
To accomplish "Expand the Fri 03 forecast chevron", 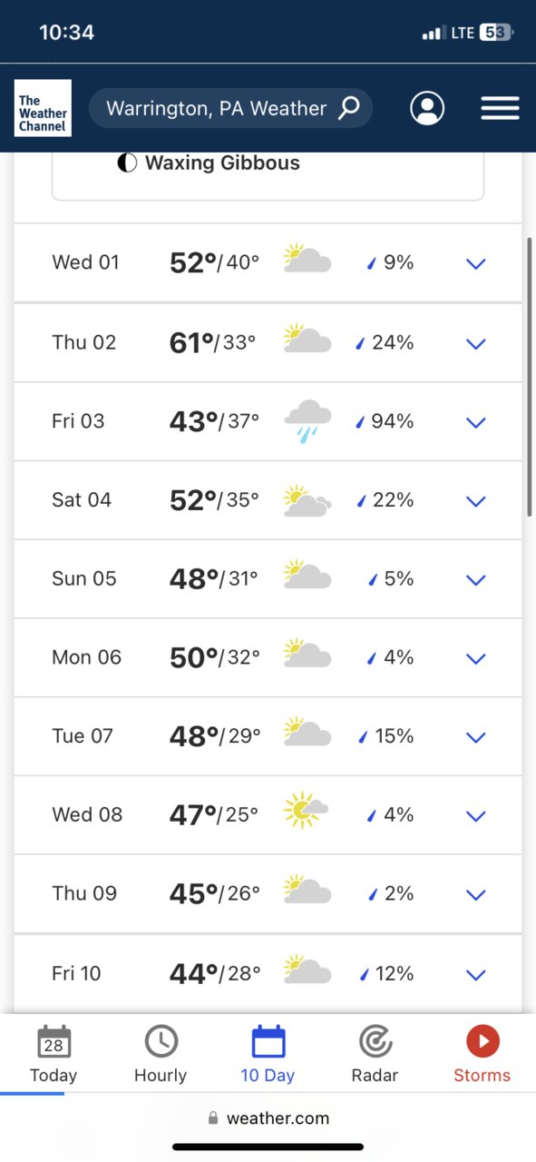I will [476, 422].
